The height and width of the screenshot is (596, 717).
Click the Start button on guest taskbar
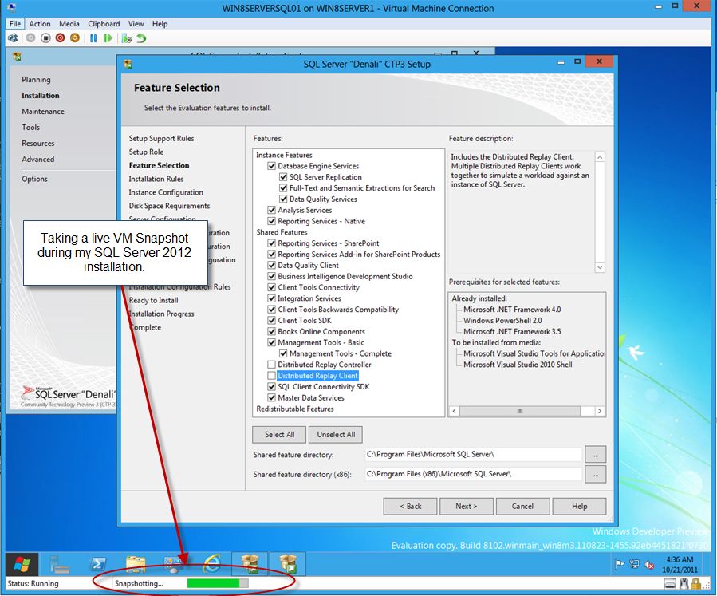[22, 564]
